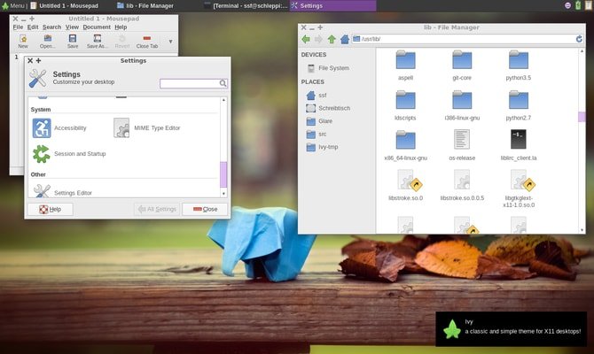The image size is (594, 354).
Task: Click the Close Tab icon in Mousepad
Action: [x=147, y=42]
